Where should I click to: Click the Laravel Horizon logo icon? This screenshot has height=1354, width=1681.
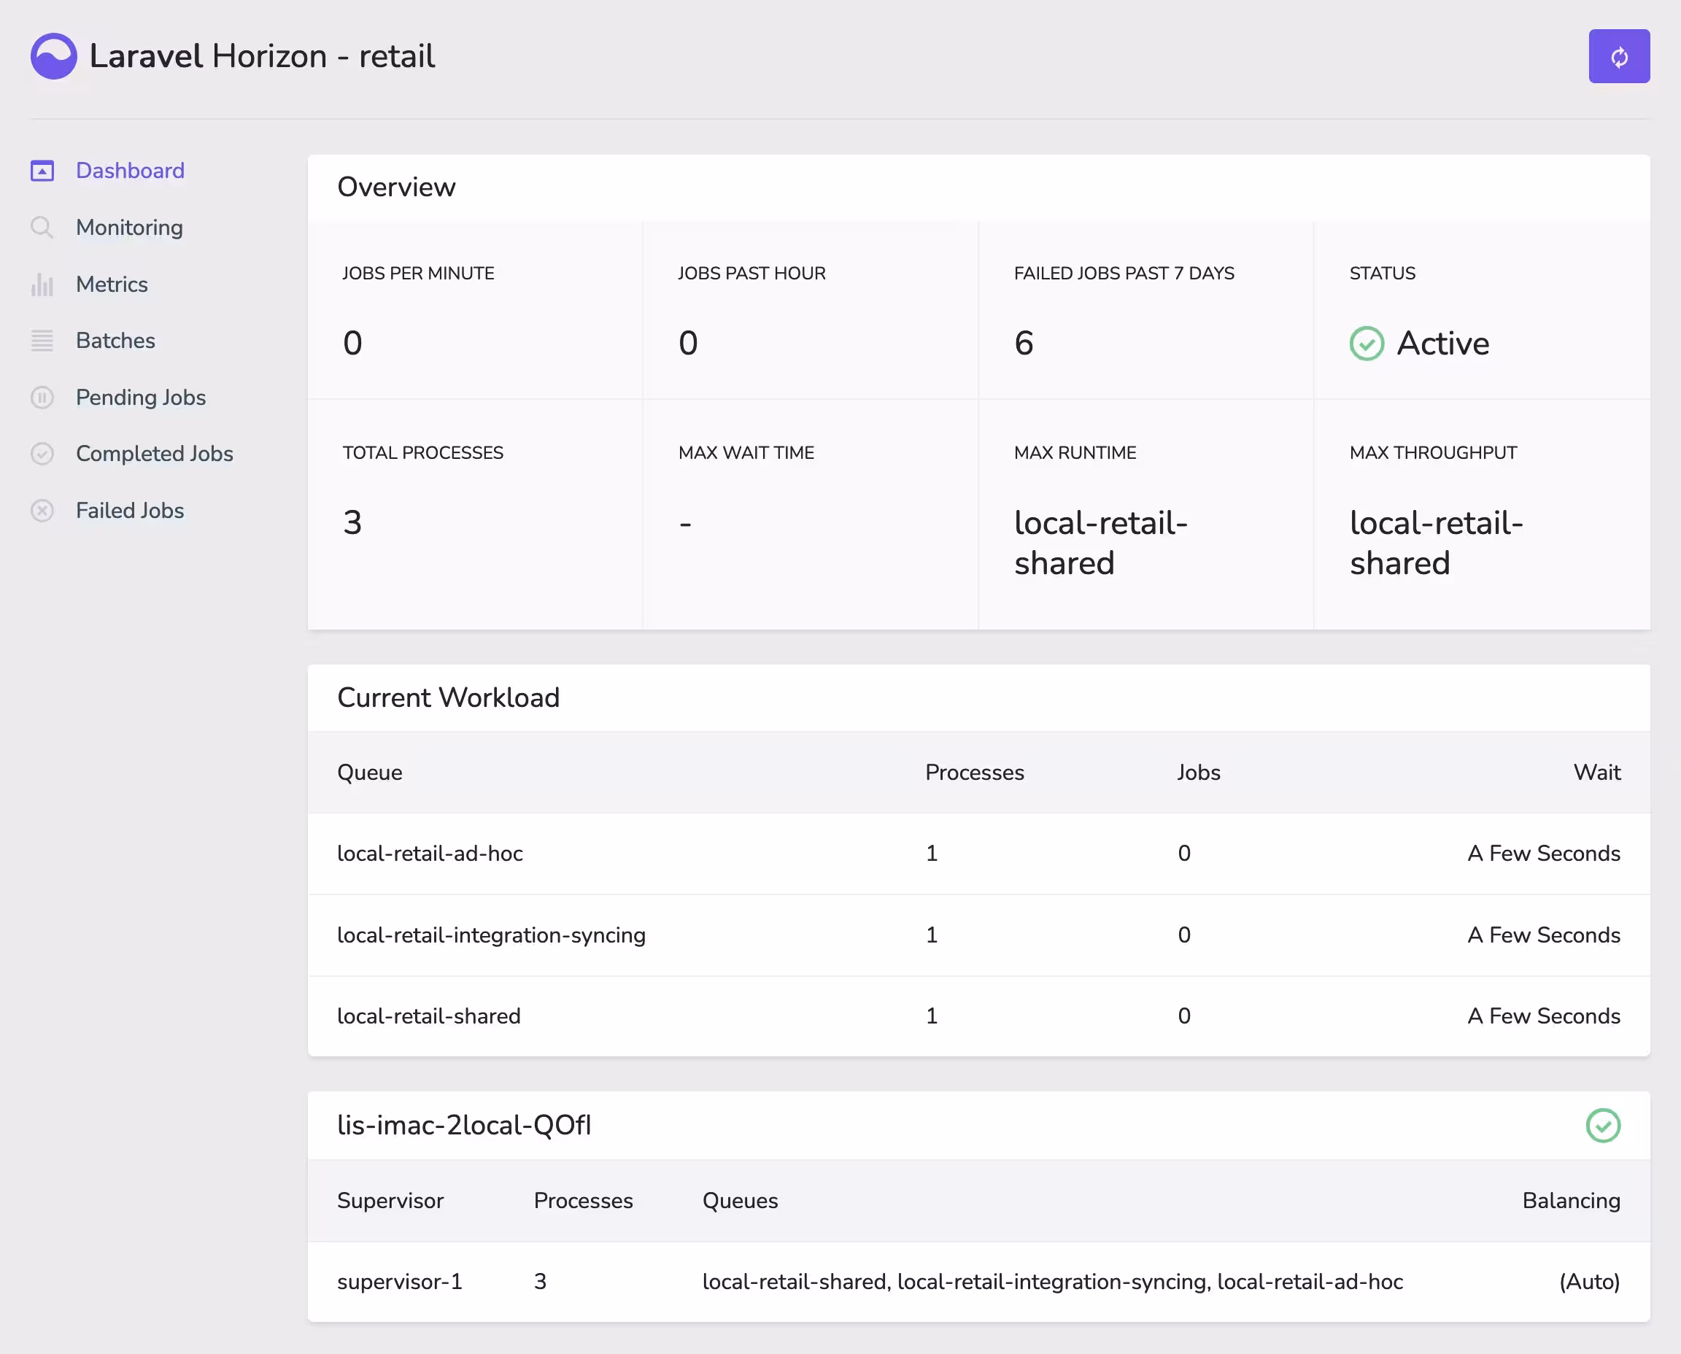(x=54, y=56)
